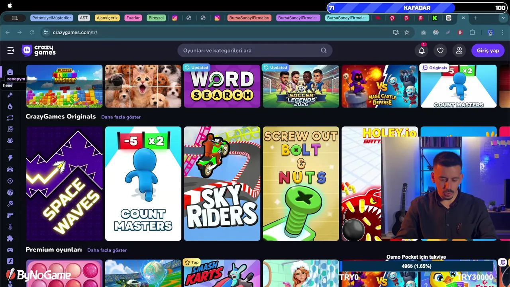Click the KAFADAR progress bar overlay

tap(417, 8)
